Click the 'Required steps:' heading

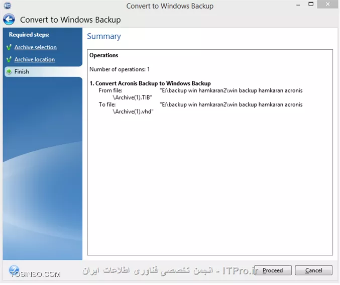pos(29,35)
